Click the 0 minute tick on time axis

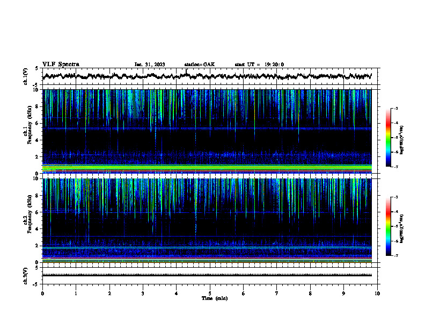(x=42, y=294)
